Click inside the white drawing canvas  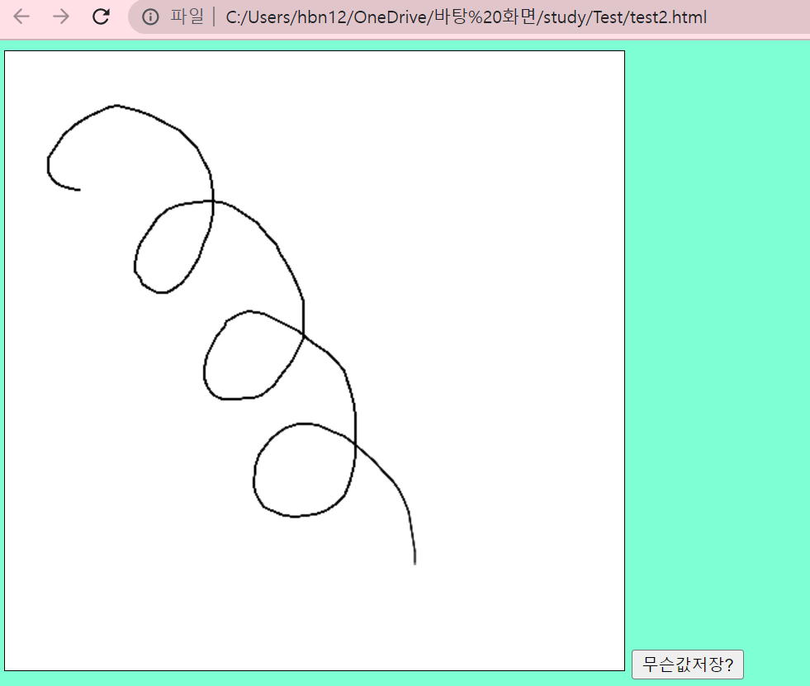(315, 361)
